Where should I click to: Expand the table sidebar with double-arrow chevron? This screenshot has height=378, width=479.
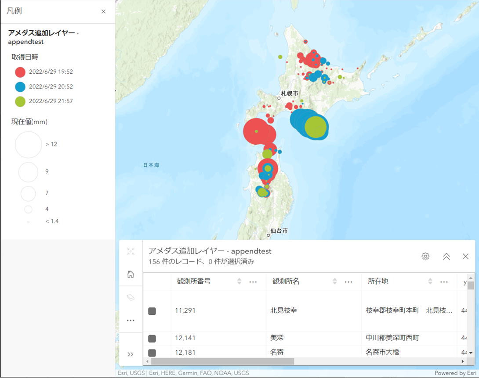[x=131, y=354]
